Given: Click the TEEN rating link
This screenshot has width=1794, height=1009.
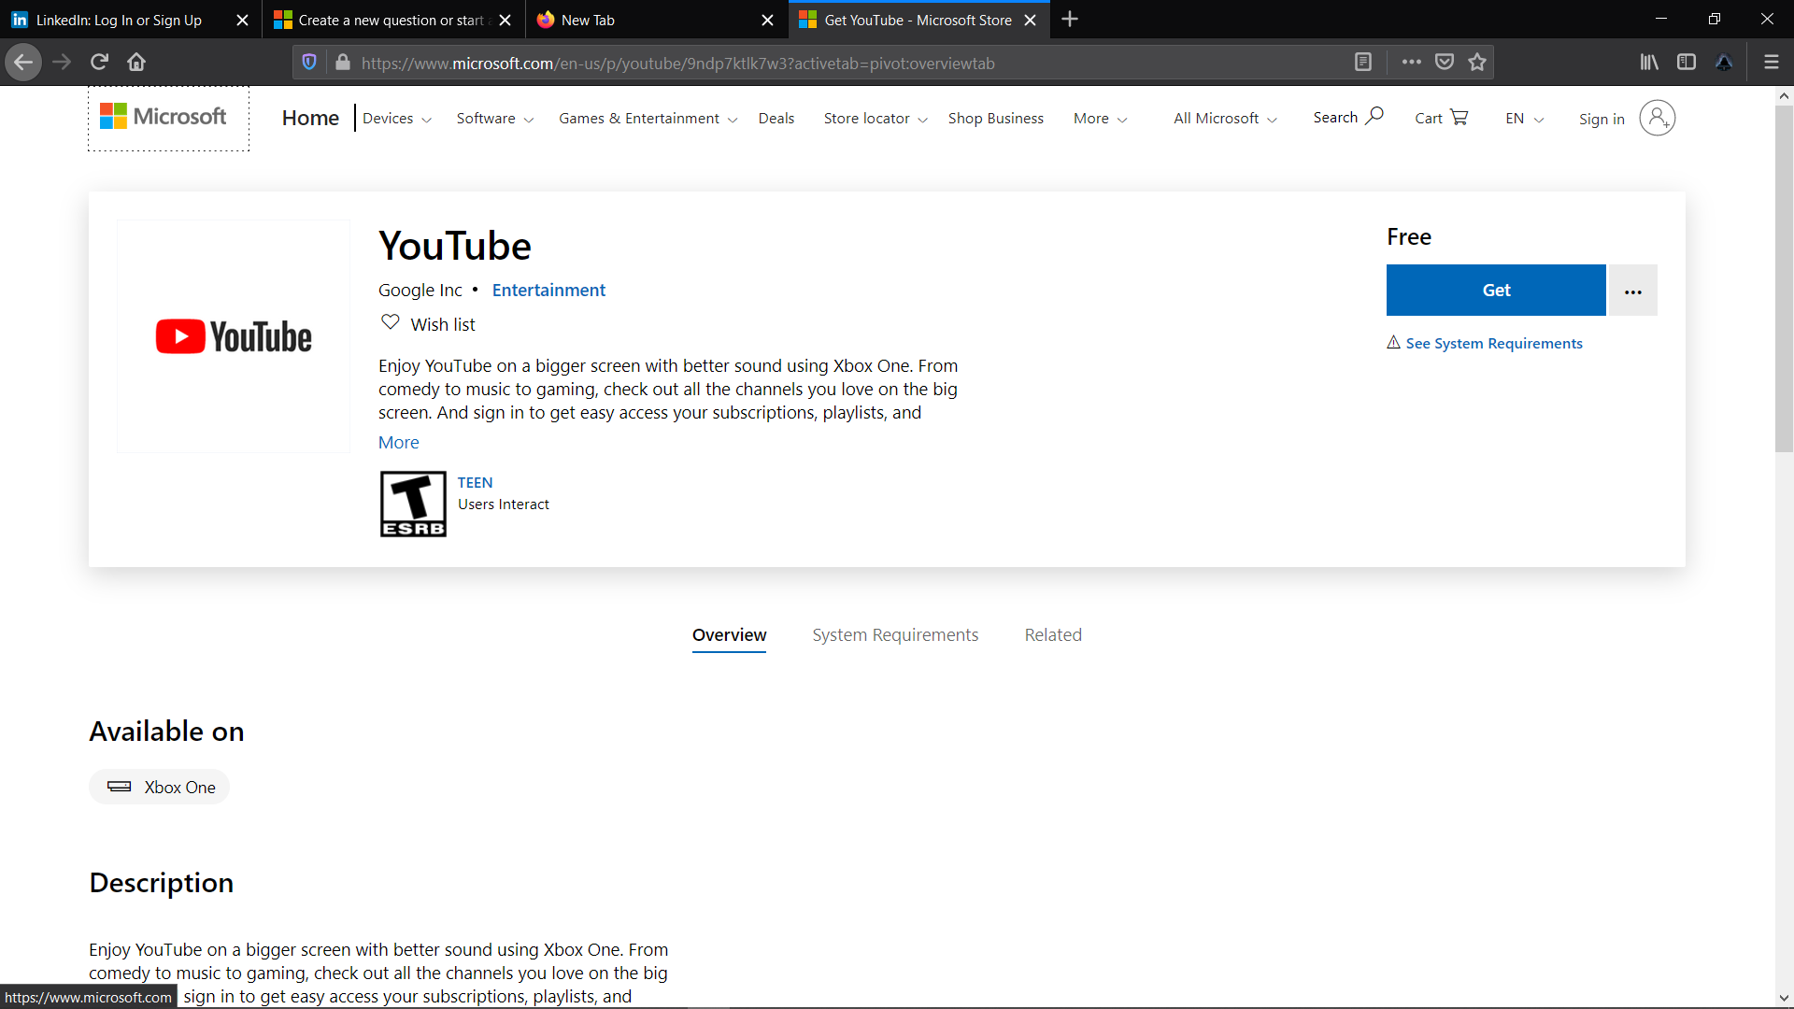Looking at the screenshot, I should coord(475,483).
